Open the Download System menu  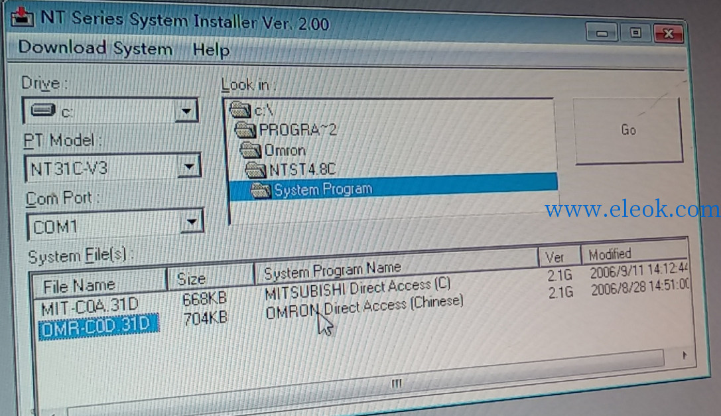pyautogui.click(x=96, y=48)
